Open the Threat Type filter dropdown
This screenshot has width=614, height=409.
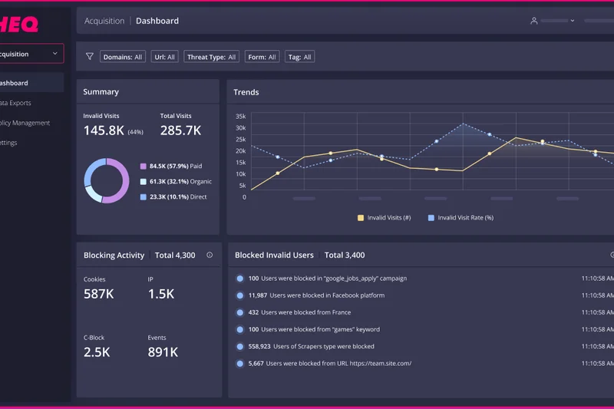coord(211,57)
